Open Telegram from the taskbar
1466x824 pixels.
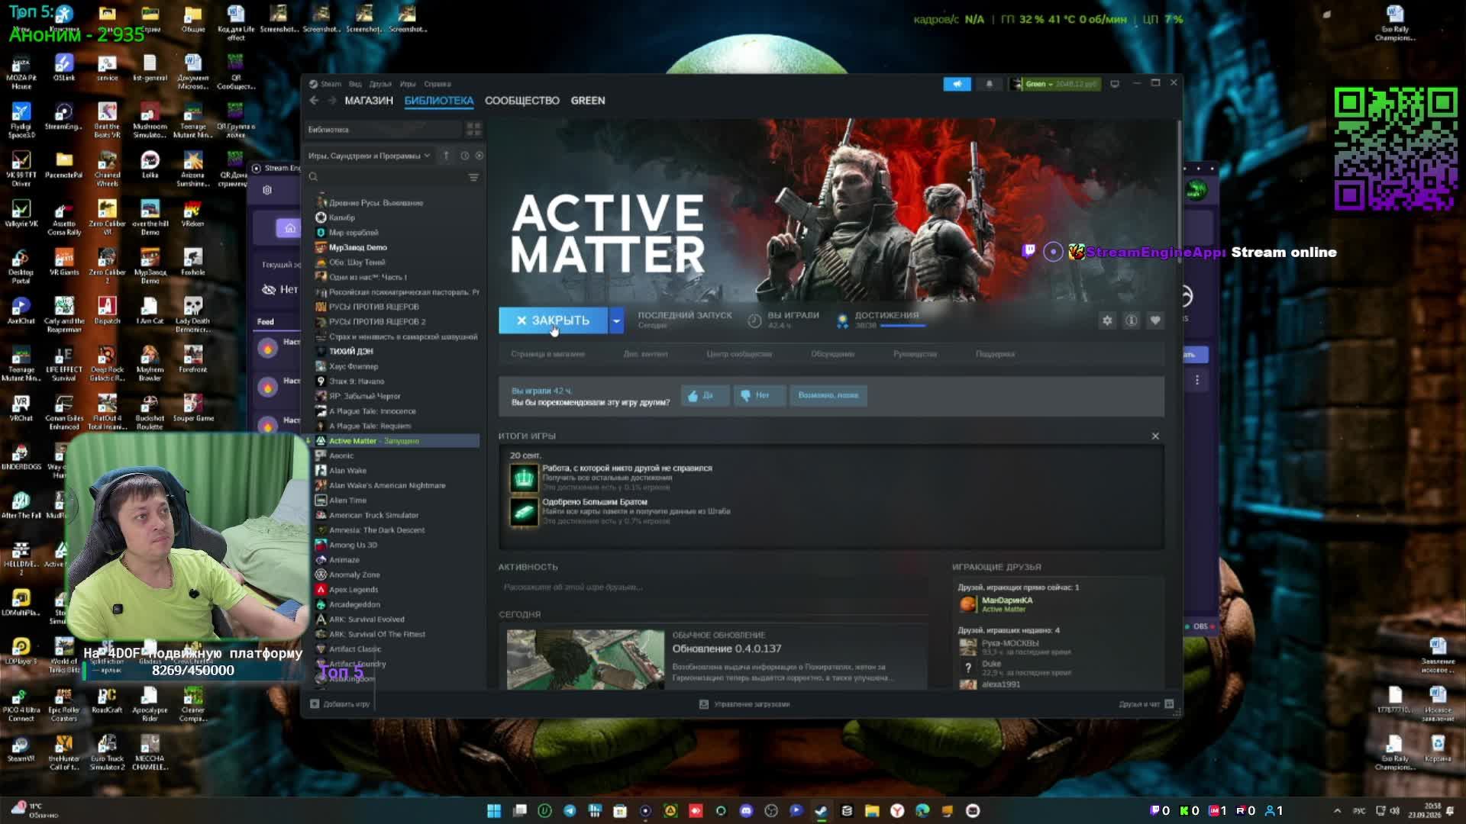coord(570,810)
